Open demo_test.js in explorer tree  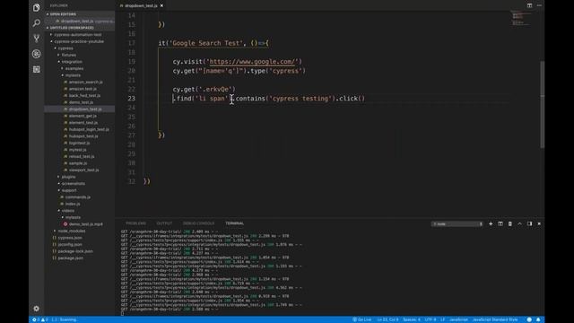click(81, 102)
